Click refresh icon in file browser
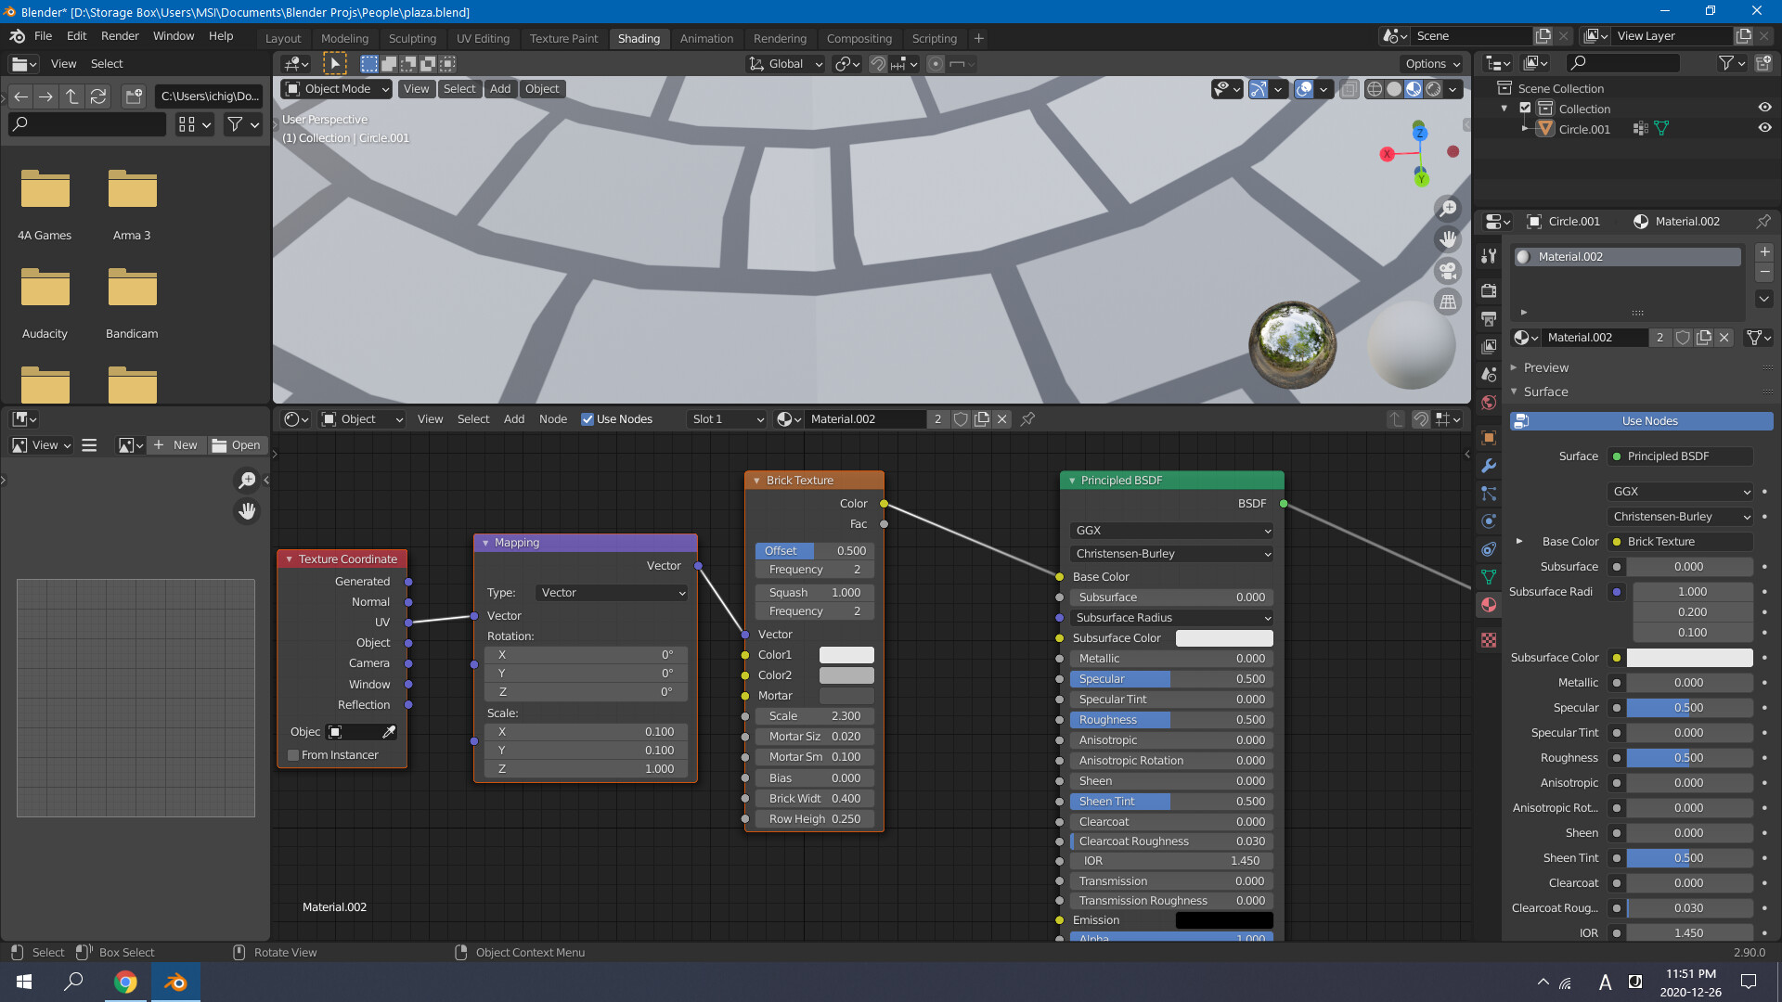 pos(97,96)
